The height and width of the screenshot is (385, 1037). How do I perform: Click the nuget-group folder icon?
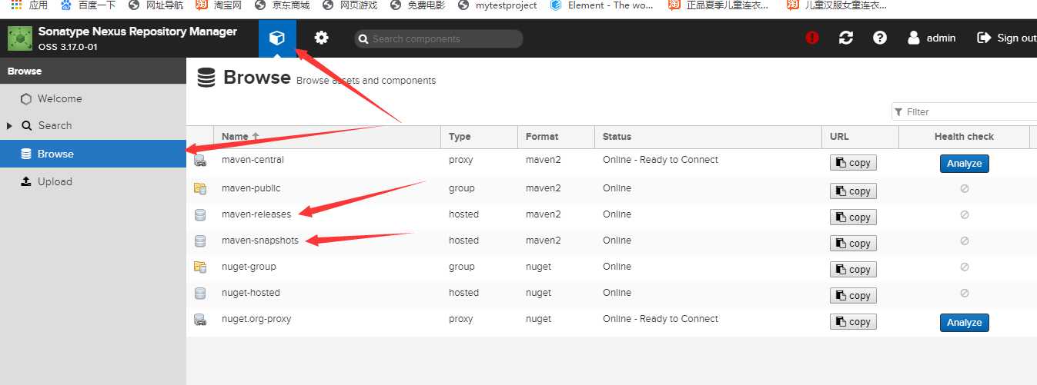[200, 267]
